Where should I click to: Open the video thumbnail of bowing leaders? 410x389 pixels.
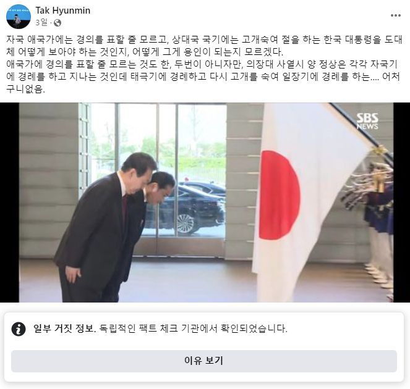(205, 203)
